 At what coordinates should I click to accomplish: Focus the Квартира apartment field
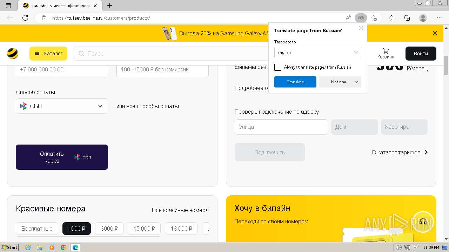point(404,127)
